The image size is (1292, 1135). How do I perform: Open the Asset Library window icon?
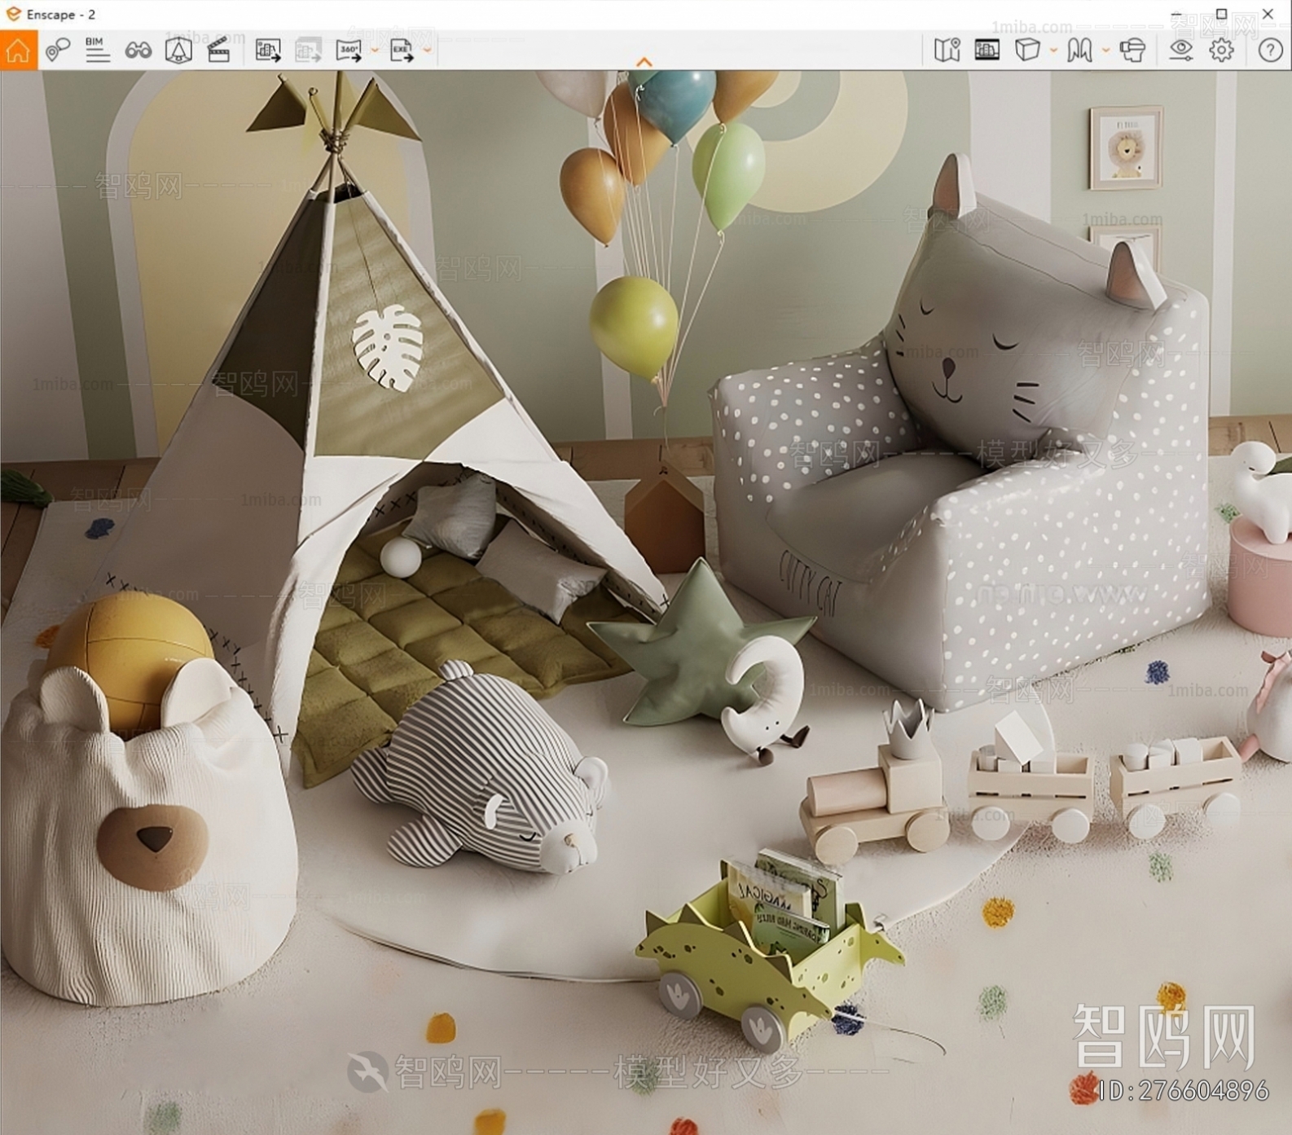click(987, 51)
